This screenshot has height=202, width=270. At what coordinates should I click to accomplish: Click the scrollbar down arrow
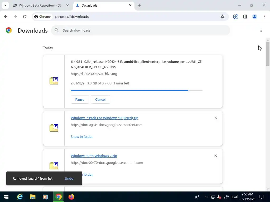[x=268, y=189]
